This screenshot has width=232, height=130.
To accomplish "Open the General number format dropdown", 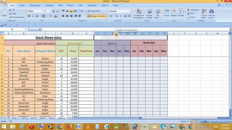I will pyautogui.click(x=130, y=11).
